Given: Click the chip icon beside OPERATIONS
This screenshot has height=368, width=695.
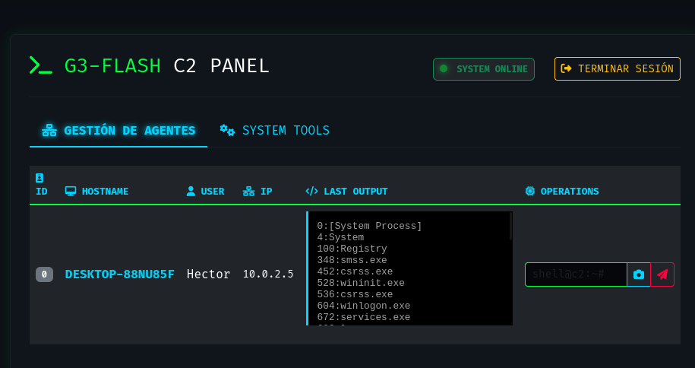Looking at the screenshot, I should pos(529,192).
